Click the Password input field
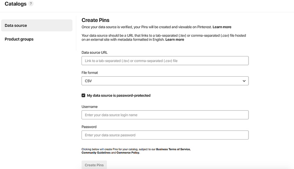This screenshot has height=169, width=294. (165, 135)
